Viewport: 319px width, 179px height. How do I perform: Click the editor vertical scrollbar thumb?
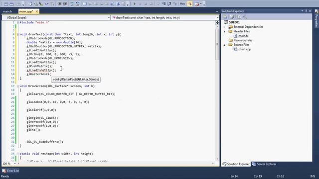[x=217, y=44]
